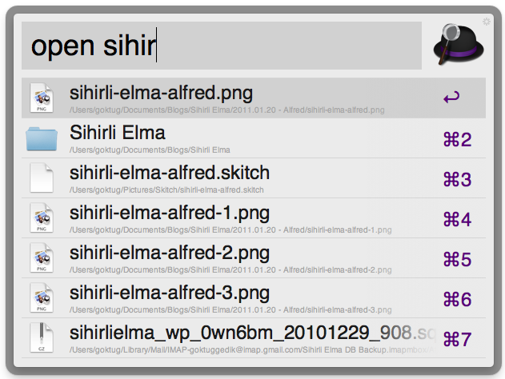Click the GZ archive file icon

pos(42,338)
